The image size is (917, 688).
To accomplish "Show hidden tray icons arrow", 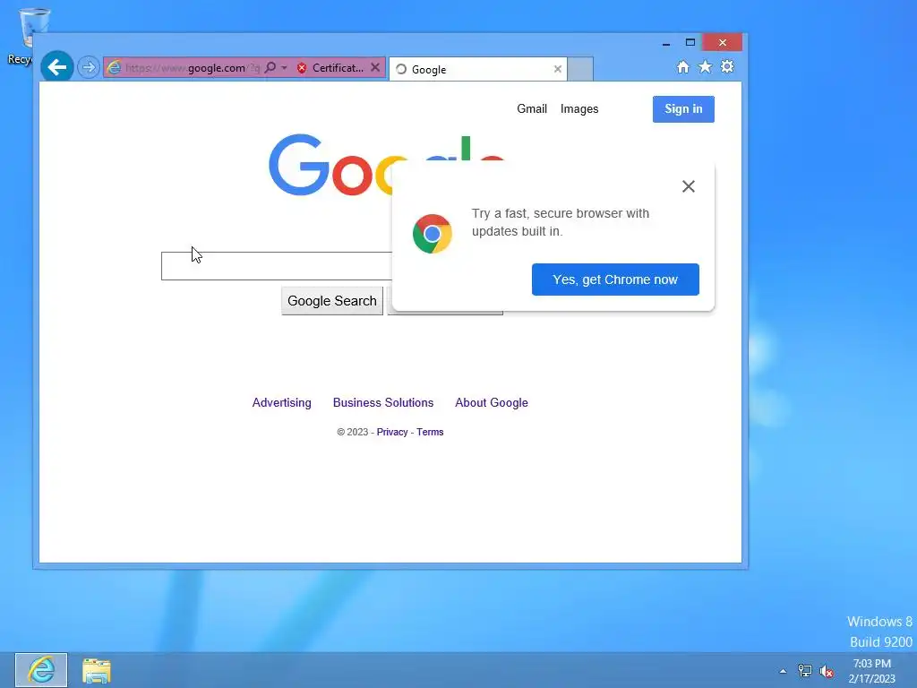I will (783, 671).
